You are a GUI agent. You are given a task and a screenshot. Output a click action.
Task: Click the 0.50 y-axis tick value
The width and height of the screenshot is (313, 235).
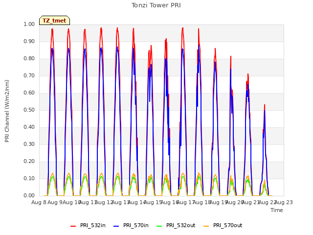[29, 110]
